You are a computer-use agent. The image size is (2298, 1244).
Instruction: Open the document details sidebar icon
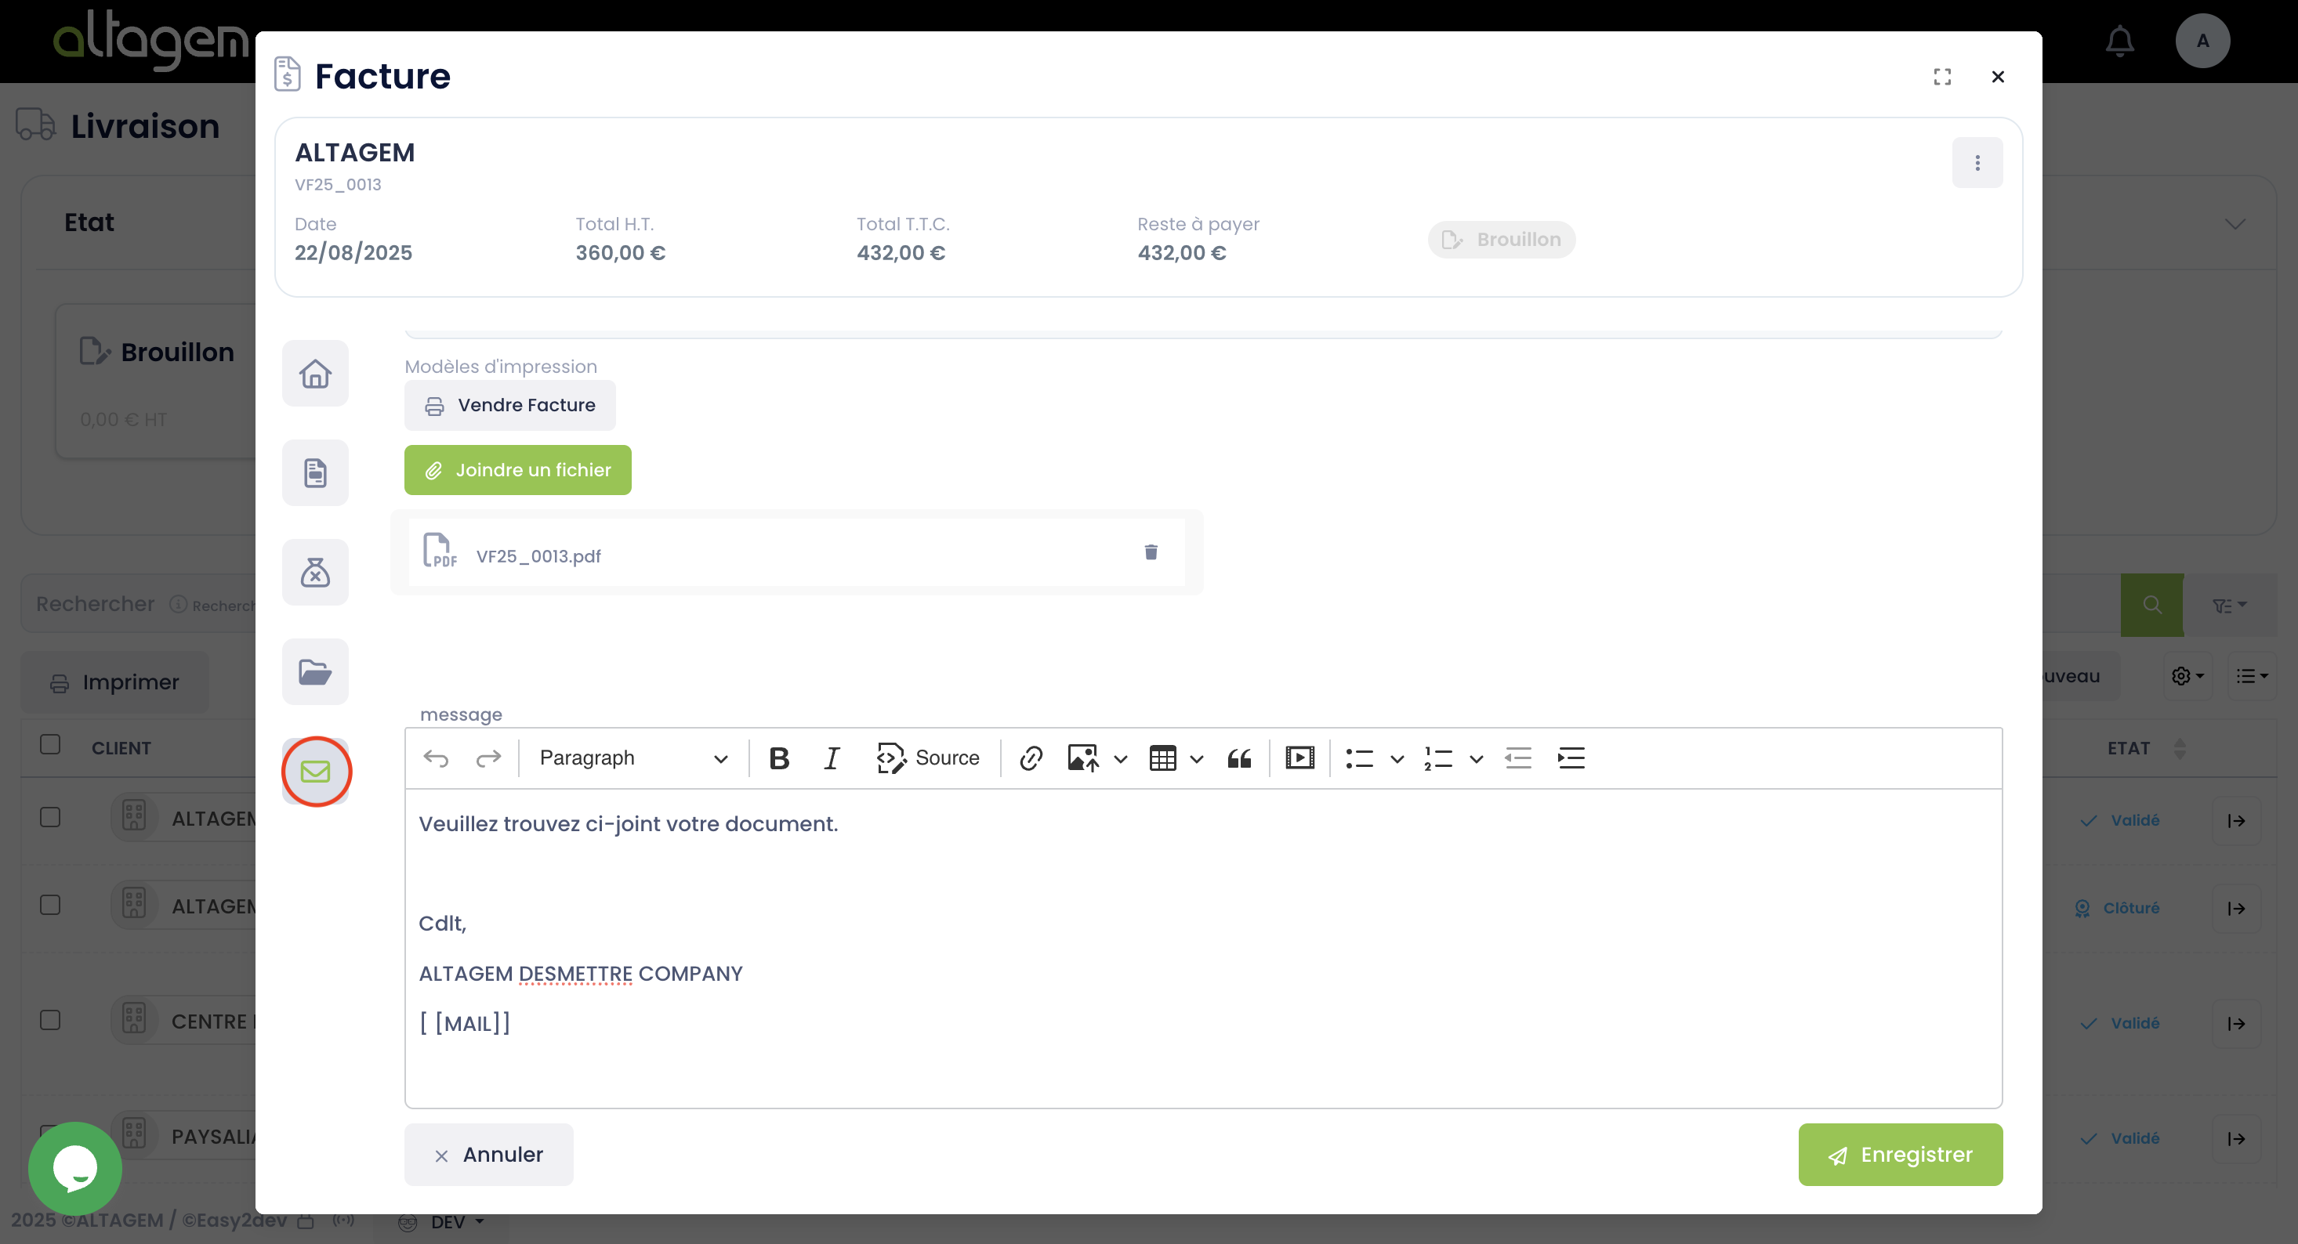pos(315,472)
